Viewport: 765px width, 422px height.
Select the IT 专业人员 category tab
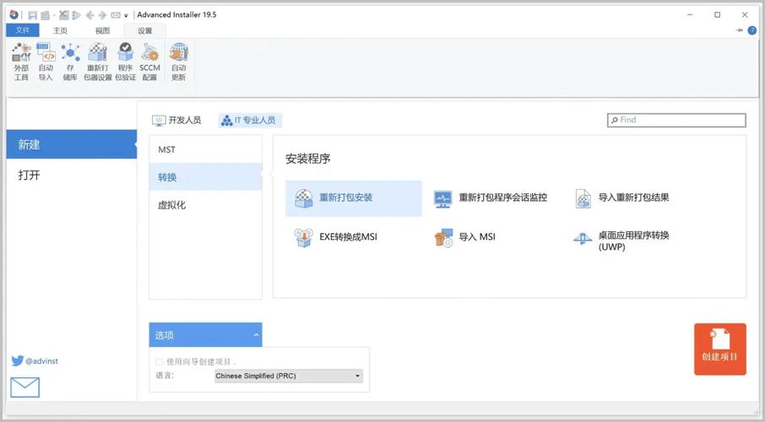point(250,120)
